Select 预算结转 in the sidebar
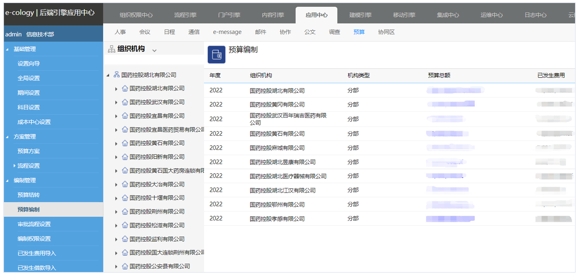The width and height of the screenshot is (579, 276). pyautogui.click(x=29, y=195)
